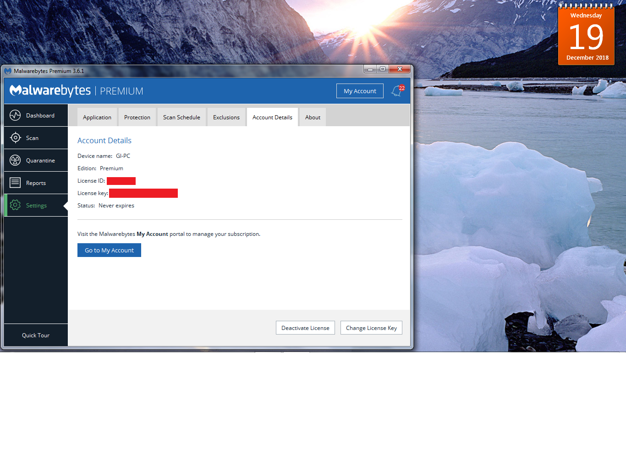
Task: Click the Status value Never expires
Action: (116, 205)
